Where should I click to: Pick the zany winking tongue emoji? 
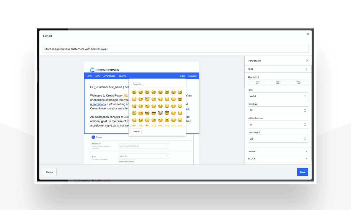point(167,106)
